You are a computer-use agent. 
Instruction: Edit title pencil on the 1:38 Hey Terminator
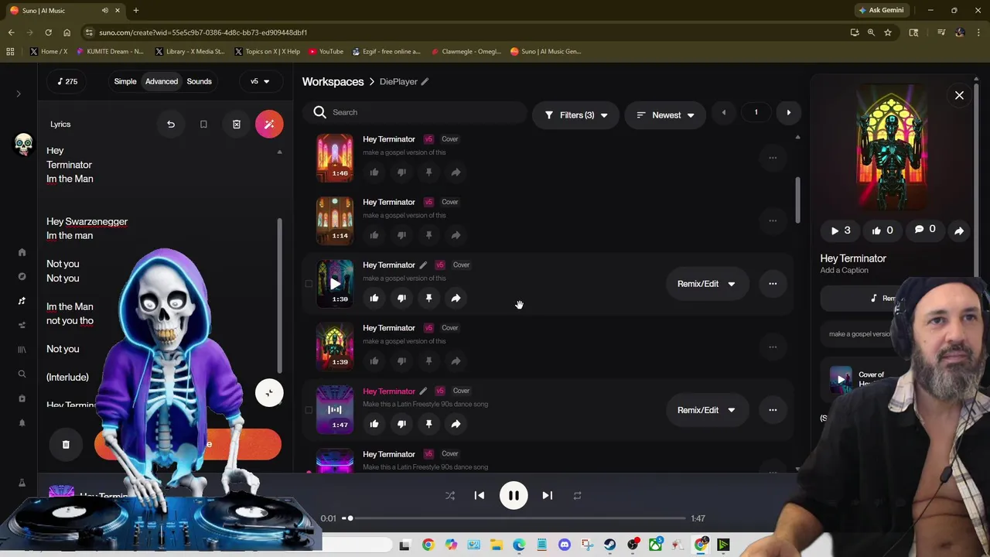coord(423,265)
